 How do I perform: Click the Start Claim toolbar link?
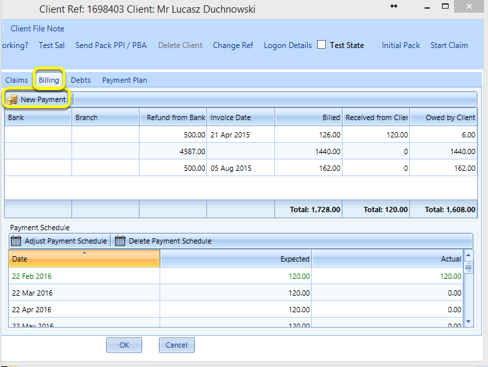coord(449,45)
